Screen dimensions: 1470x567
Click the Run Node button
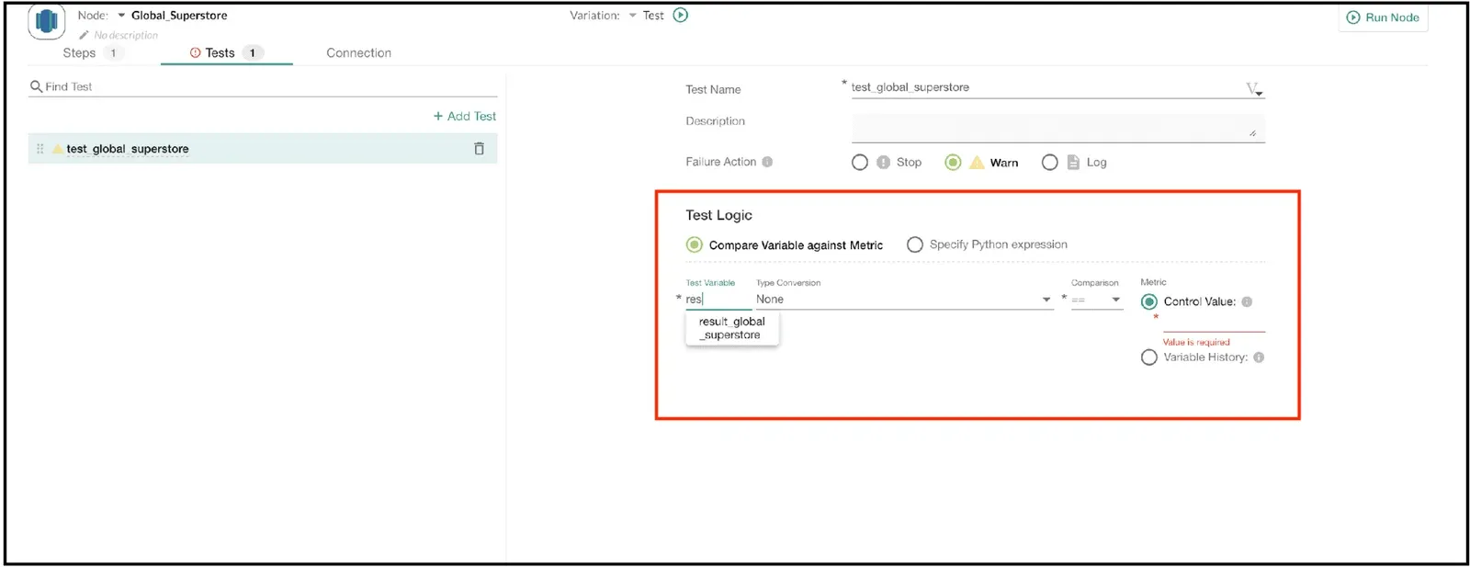point(1383,17)
